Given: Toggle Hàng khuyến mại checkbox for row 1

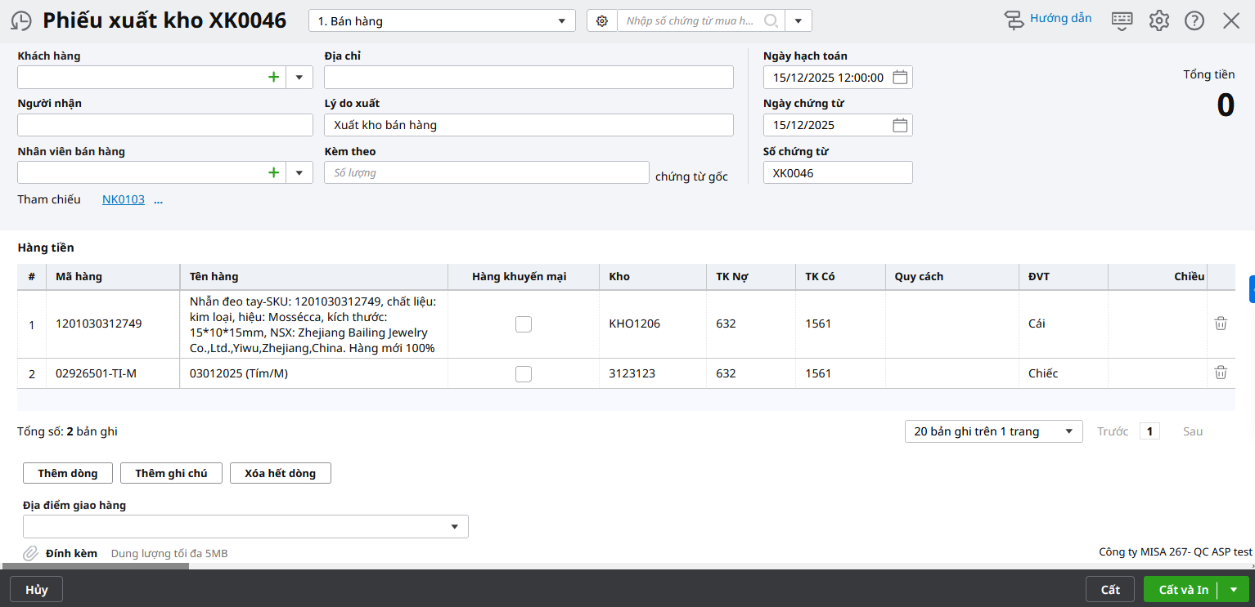Looking at the screenshot, I should click(x=524, y=324).
